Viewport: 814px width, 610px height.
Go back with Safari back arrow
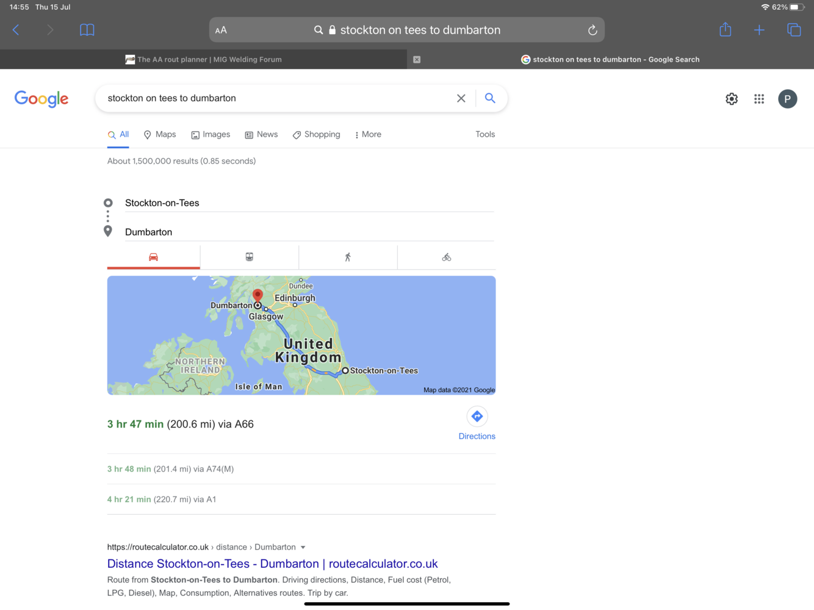(16, 30)
